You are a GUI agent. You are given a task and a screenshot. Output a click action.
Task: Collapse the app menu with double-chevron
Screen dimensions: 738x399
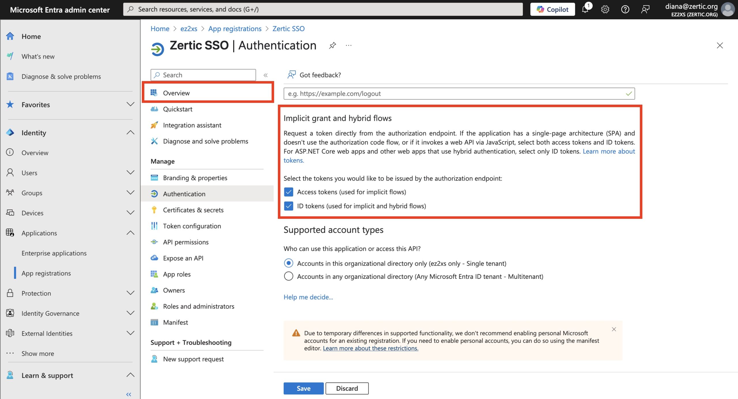(266, 75)
